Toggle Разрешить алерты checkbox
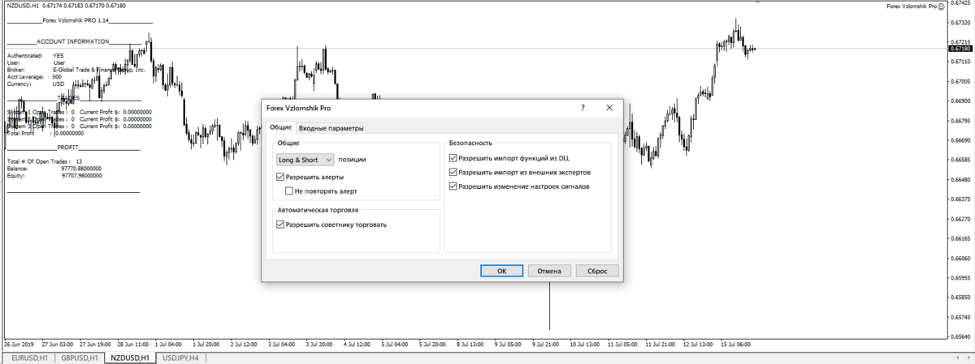Image resolution: width=975 pixels, height=364 pixels. tap(281, 176)
